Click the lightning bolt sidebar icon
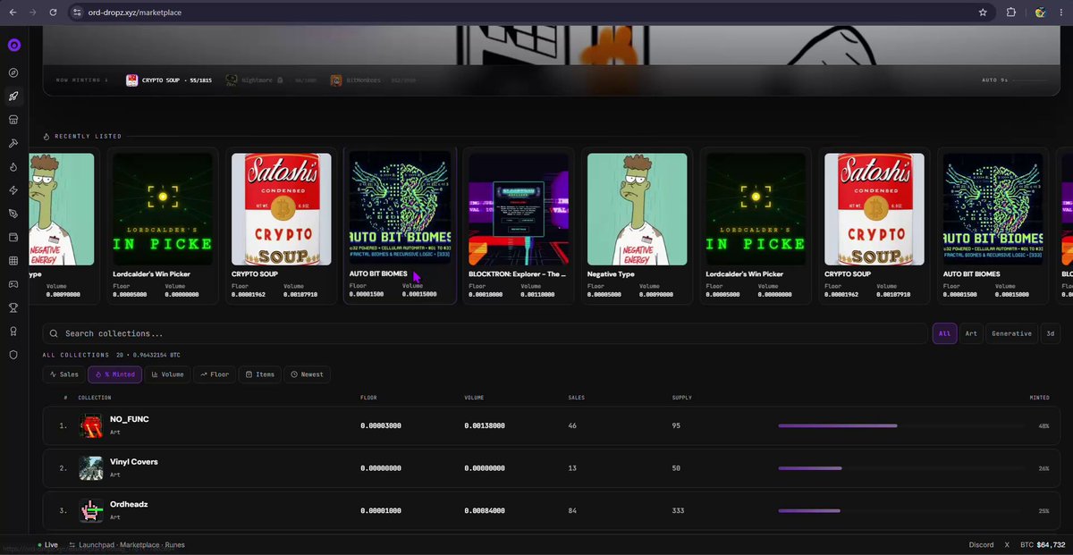The height and width of the screenshot is (555, 1073). click(x=13, y=190)
